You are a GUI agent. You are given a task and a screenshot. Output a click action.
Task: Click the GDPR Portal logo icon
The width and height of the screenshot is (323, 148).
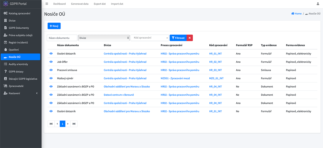[x=5, y=4]
